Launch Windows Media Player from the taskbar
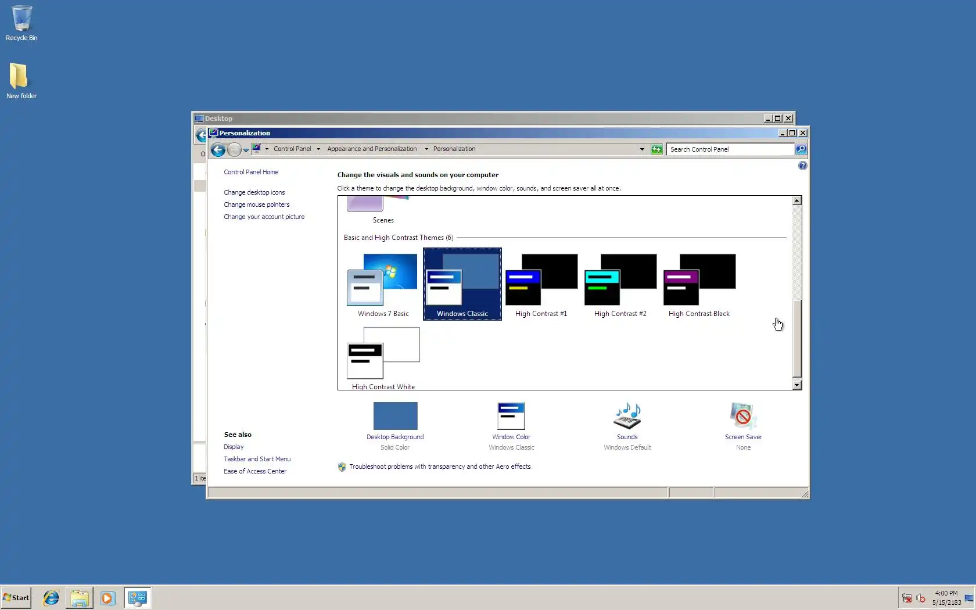Viewport: 976px width, 610px height. pos(108,598)
